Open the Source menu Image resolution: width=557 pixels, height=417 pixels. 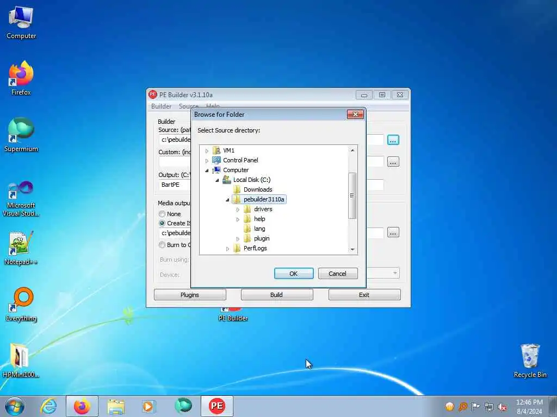pos(188,106)
